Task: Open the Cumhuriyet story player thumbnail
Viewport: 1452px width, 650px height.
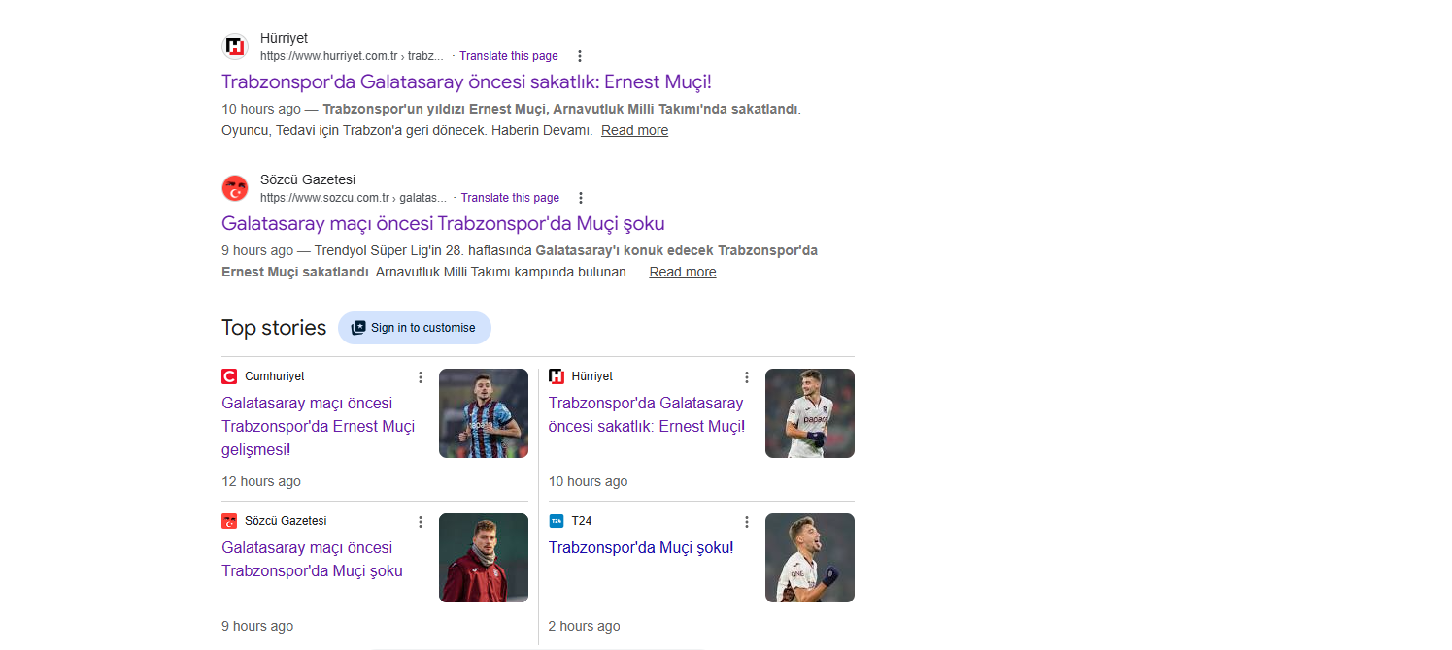Action: click(x=484, y=413)
